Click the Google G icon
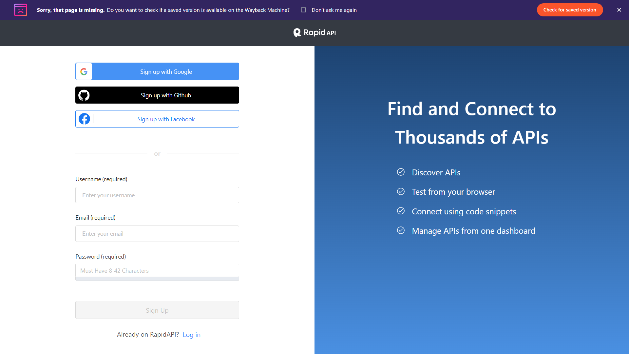Screen dimensions: 629x354 pyautogui.click(x=84, y=71)
